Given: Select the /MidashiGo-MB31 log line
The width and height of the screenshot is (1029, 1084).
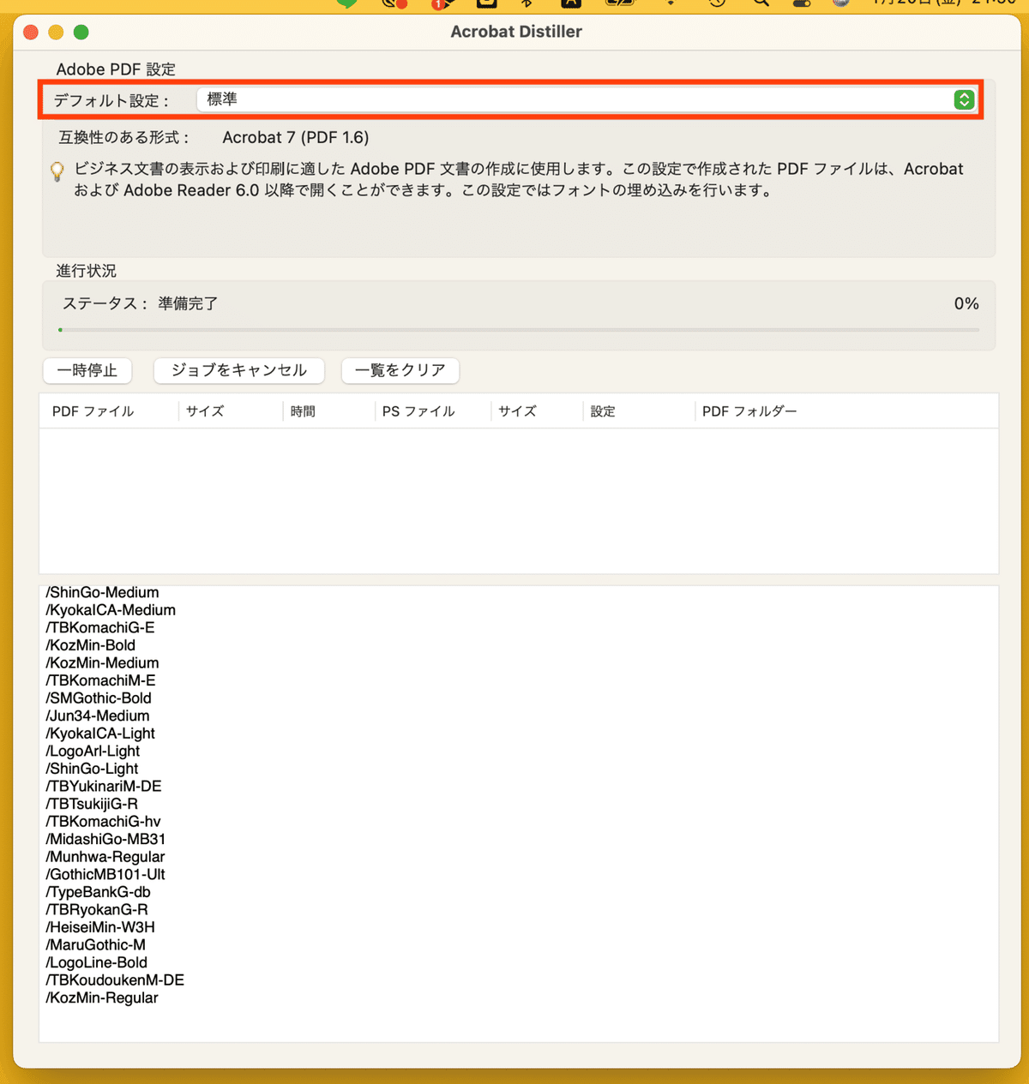Looking at the screenshot, I should click(x=105, y=839).
